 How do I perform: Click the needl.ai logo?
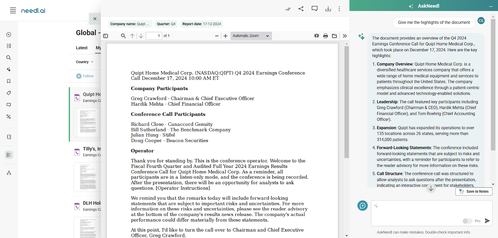(x=33, y=11)
